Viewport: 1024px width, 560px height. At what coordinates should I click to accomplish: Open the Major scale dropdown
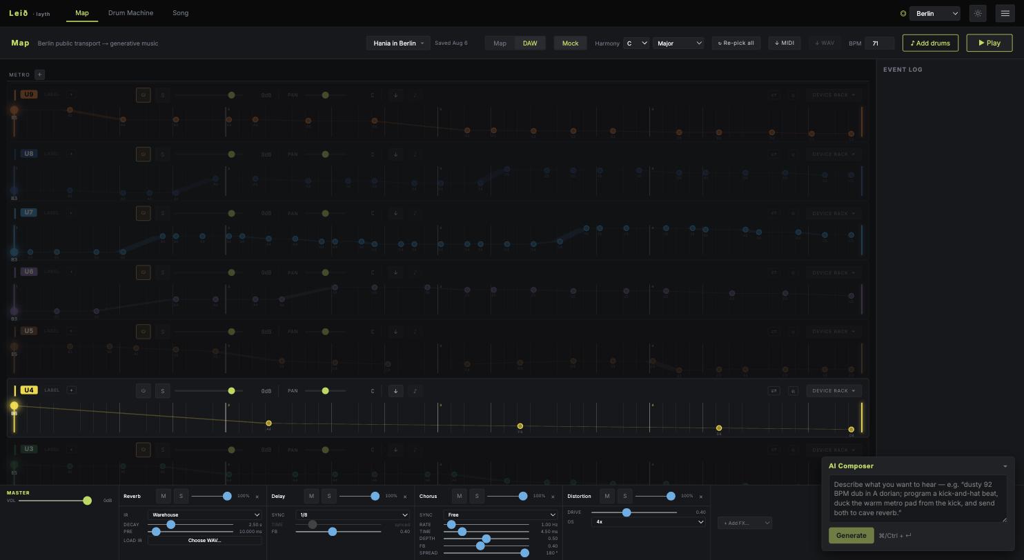pos(679,43)
